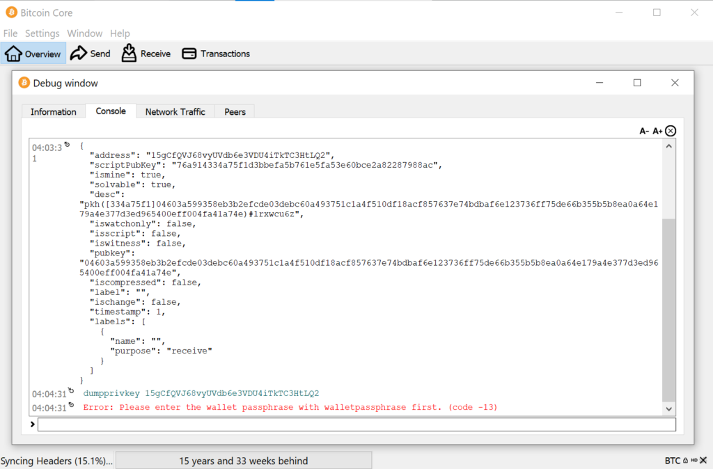The height and width of the screenshot is (469, 713).
Task: Click the "iswatchonly": false line
Action: coord(142,223)
